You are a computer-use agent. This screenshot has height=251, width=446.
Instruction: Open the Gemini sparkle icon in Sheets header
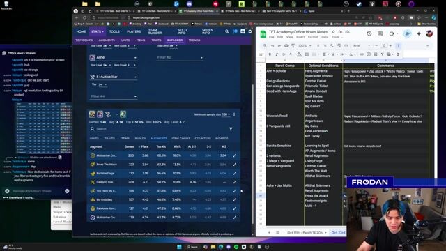419,33
